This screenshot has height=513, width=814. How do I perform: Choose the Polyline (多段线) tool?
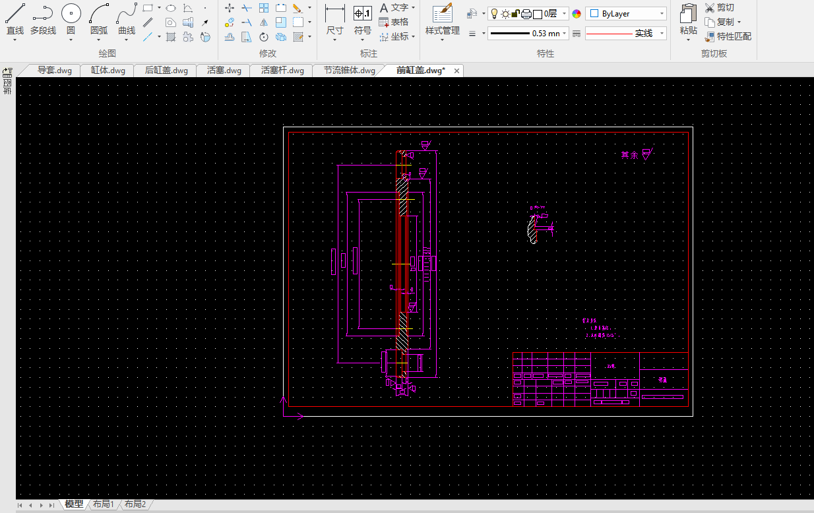coord(43,18)
